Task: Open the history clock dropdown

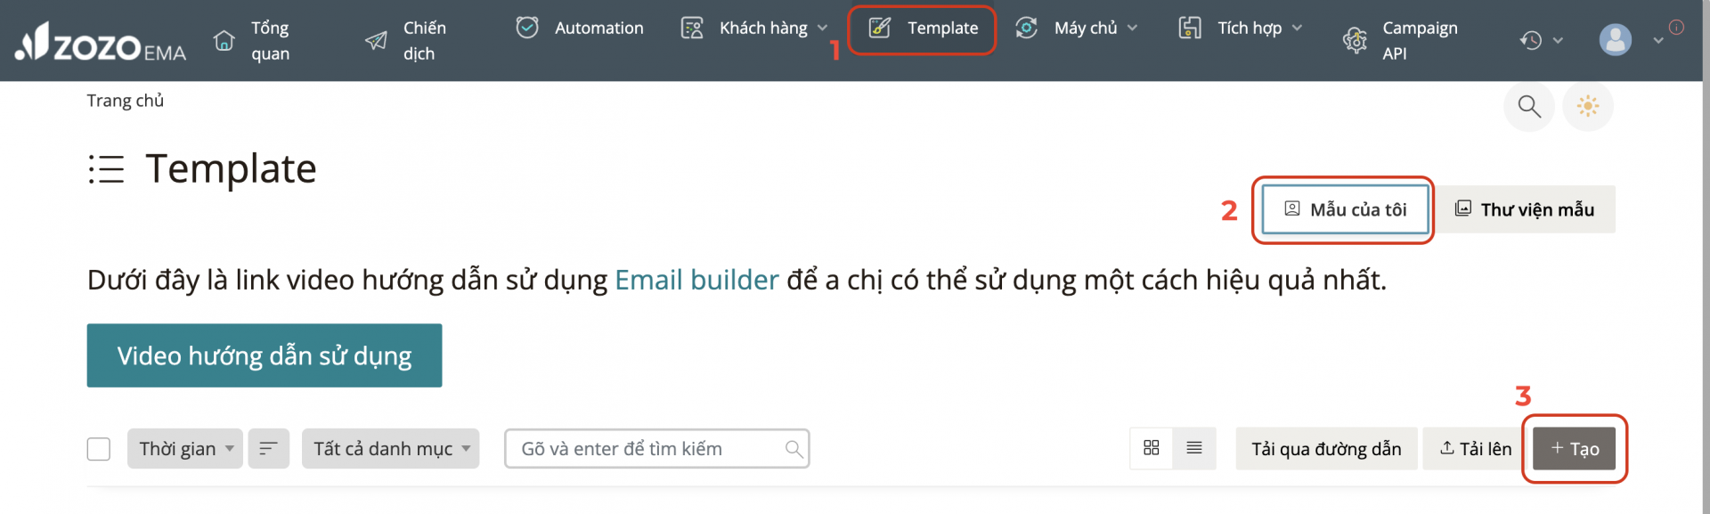Action: (1541, 40)
